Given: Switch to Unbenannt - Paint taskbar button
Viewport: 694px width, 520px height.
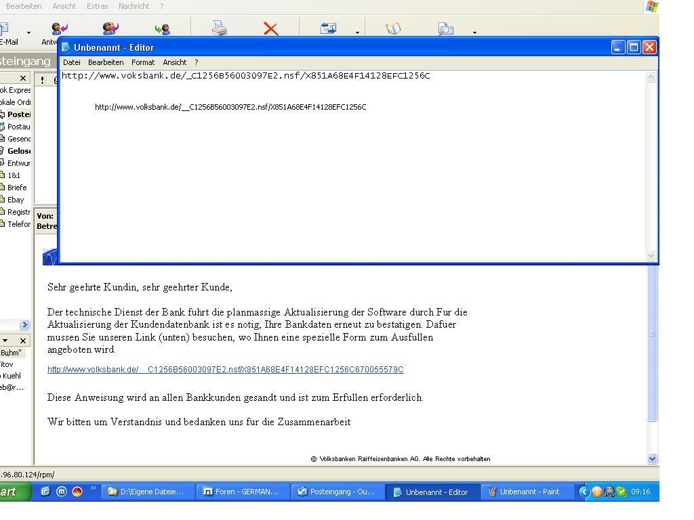Looking at the screenshot, I should 527,492.
